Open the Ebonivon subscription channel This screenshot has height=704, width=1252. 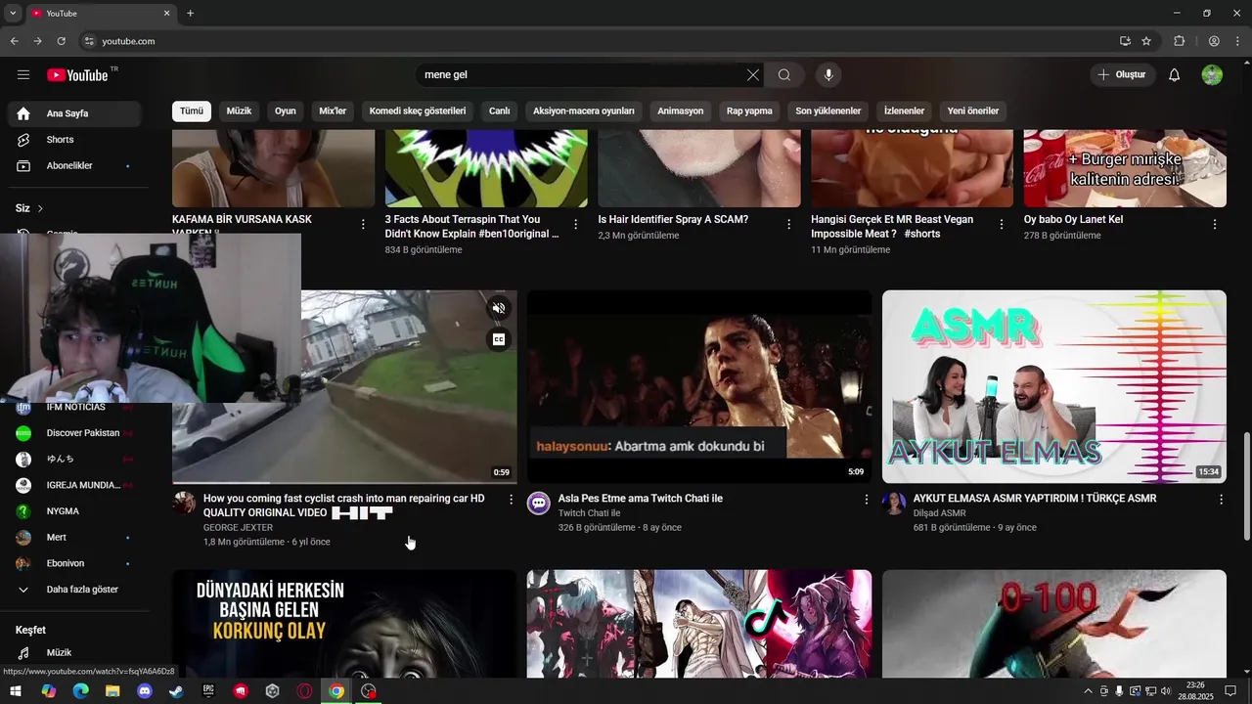pos(74,564)
